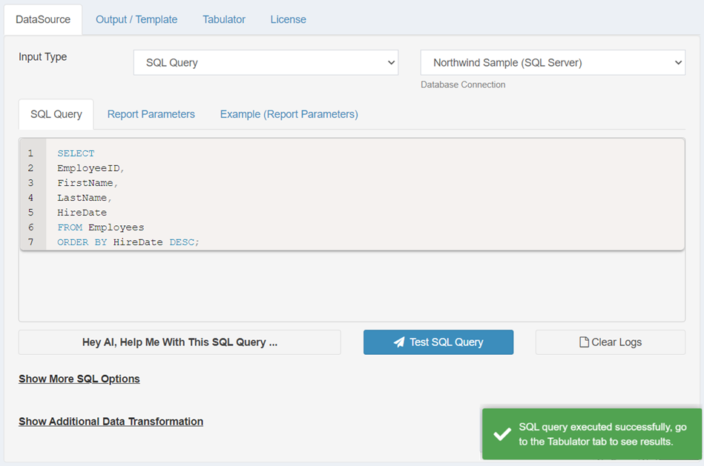Click the SELECT keyword on line 1
704x466 pixels.
(74, 153)
